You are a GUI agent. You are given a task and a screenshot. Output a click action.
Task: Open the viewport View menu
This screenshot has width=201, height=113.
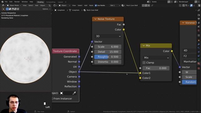(24, 6)
